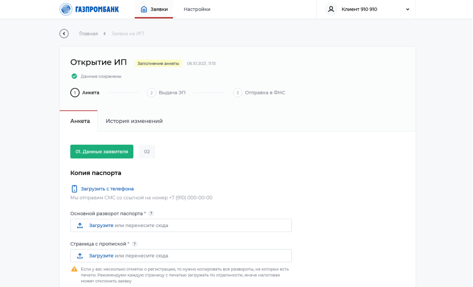Viewport: 473px width, 287px height.
Task: Open the Настройки menu item
Action: tap(197, 9)
